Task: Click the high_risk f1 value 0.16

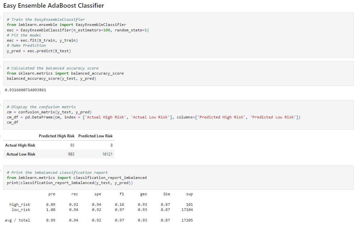Action: (x=119, y=205)
